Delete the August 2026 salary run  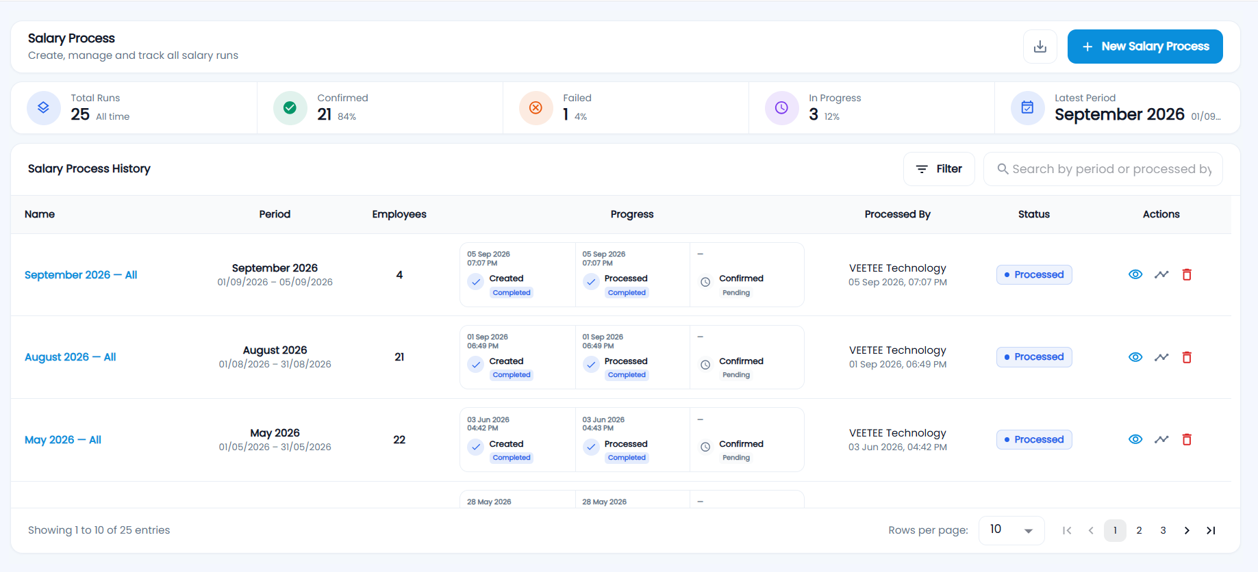(1187, 357)
